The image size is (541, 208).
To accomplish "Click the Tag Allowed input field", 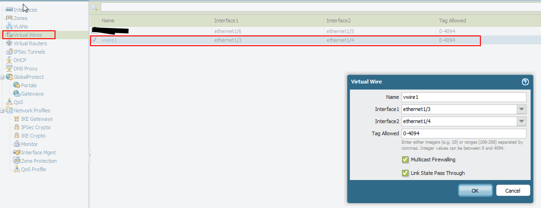I will [x=464, y=133].
